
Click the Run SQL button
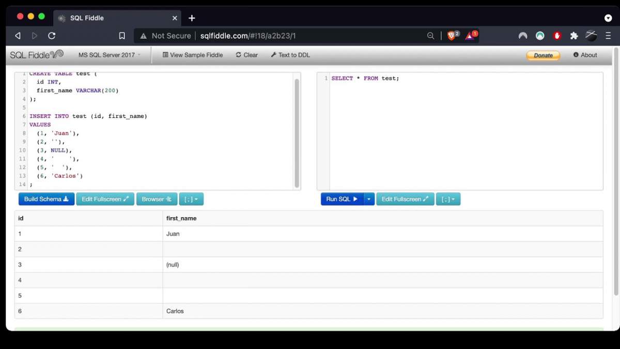click(x=342, y=199)
